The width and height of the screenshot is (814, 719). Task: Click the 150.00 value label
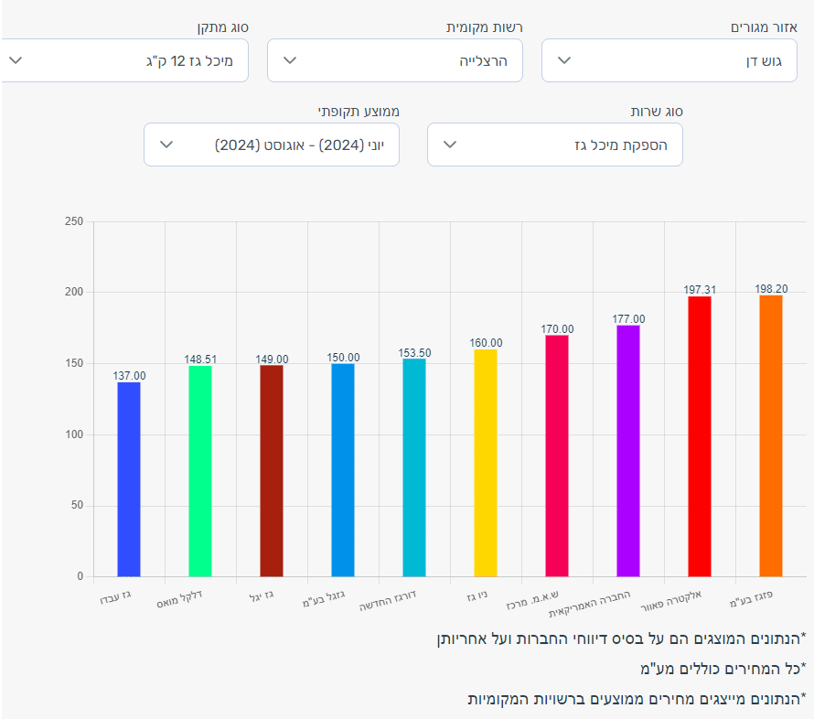(343, 357)
